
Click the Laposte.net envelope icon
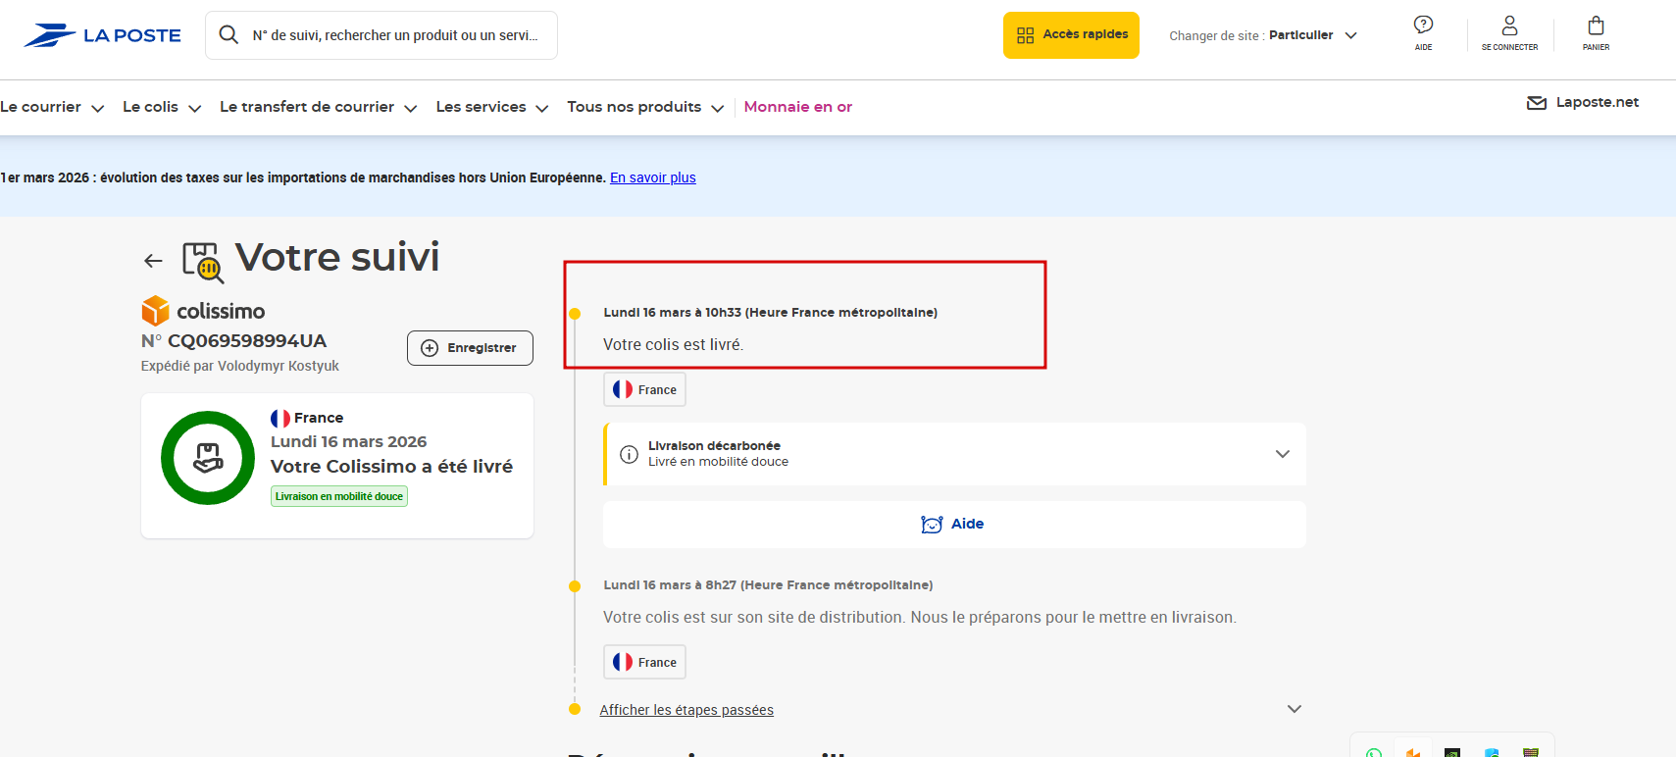click(1537, 103)
